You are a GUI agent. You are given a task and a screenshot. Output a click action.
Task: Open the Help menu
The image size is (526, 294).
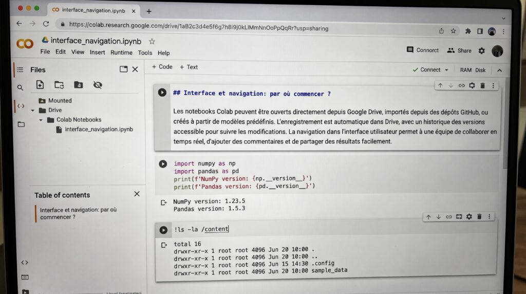[x=164, y=53]
